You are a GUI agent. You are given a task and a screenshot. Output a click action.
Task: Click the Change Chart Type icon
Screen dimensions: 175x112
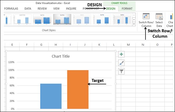(x=171, y=16)
